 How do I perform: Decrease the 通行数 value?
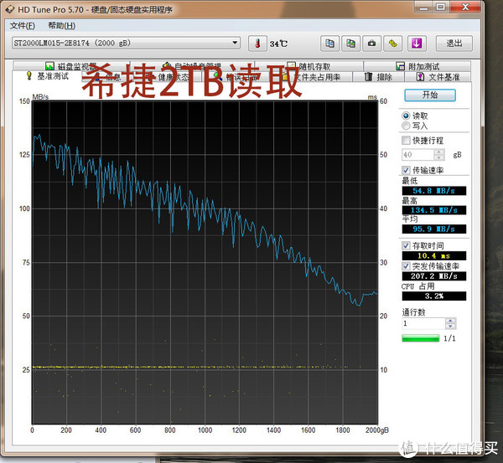450,327
